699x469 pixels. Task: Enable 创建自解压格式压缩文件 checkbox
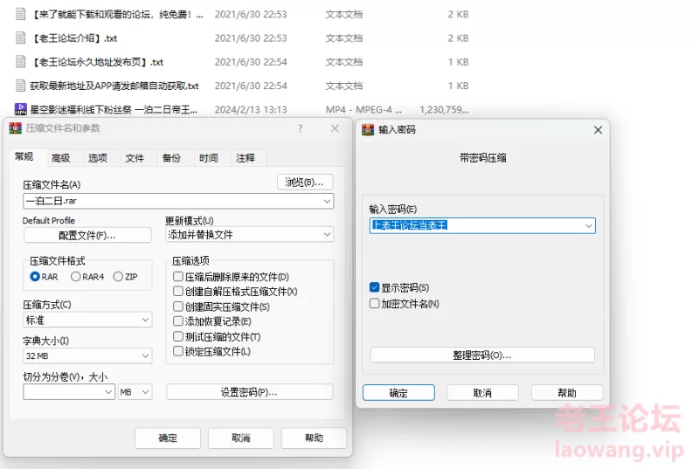[178, 292]
